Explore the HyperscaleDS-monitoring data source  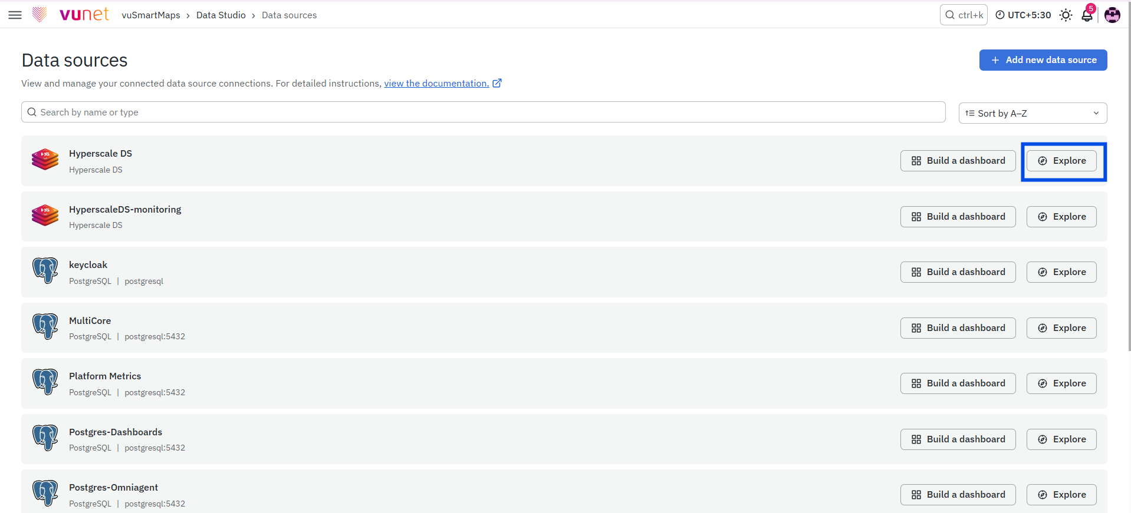click(1061, 217)
